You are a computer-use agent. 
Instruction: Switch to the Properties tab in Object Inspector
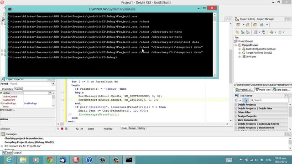(x=7, y=89)
